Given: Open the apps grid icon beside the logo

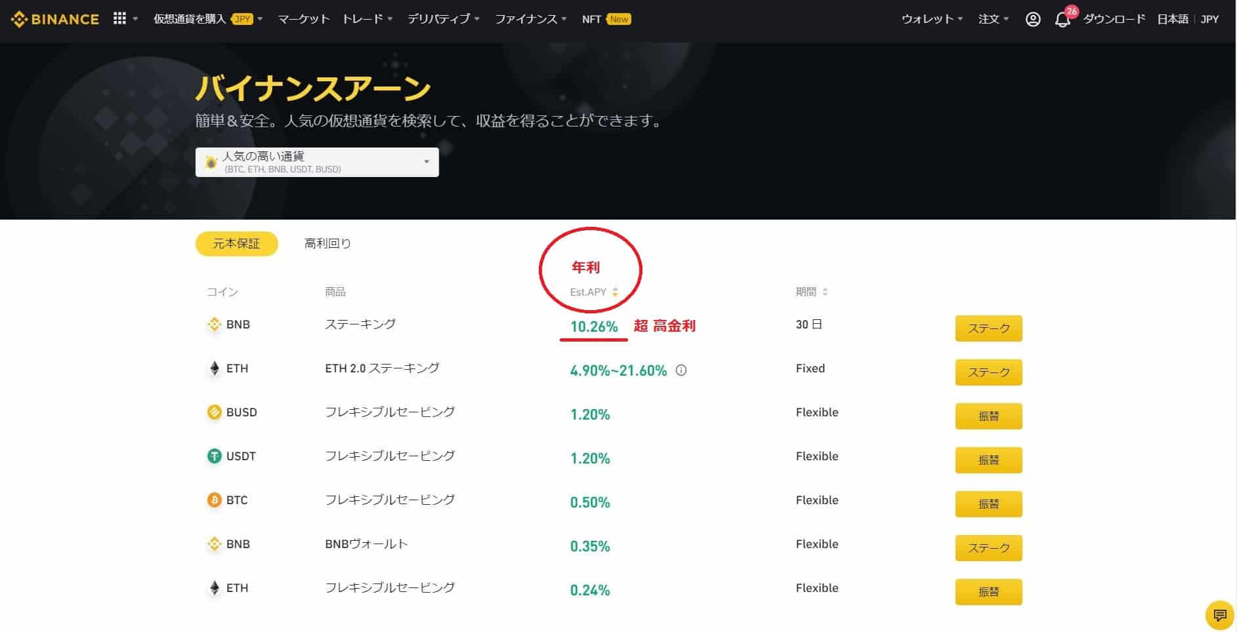Looking at the screenshot, I should click(119, 18).
